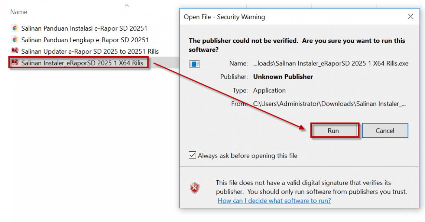This screenshot has width=425, height=222.
Task: Click the Chrome icon beside Salinan Panduan Instalasi
Action: pyautogui.click(x=15, y=28)
